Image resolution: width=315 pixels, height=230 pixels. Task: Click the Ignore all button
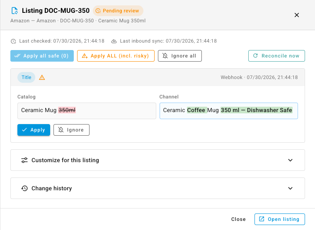tap(180, 56)
